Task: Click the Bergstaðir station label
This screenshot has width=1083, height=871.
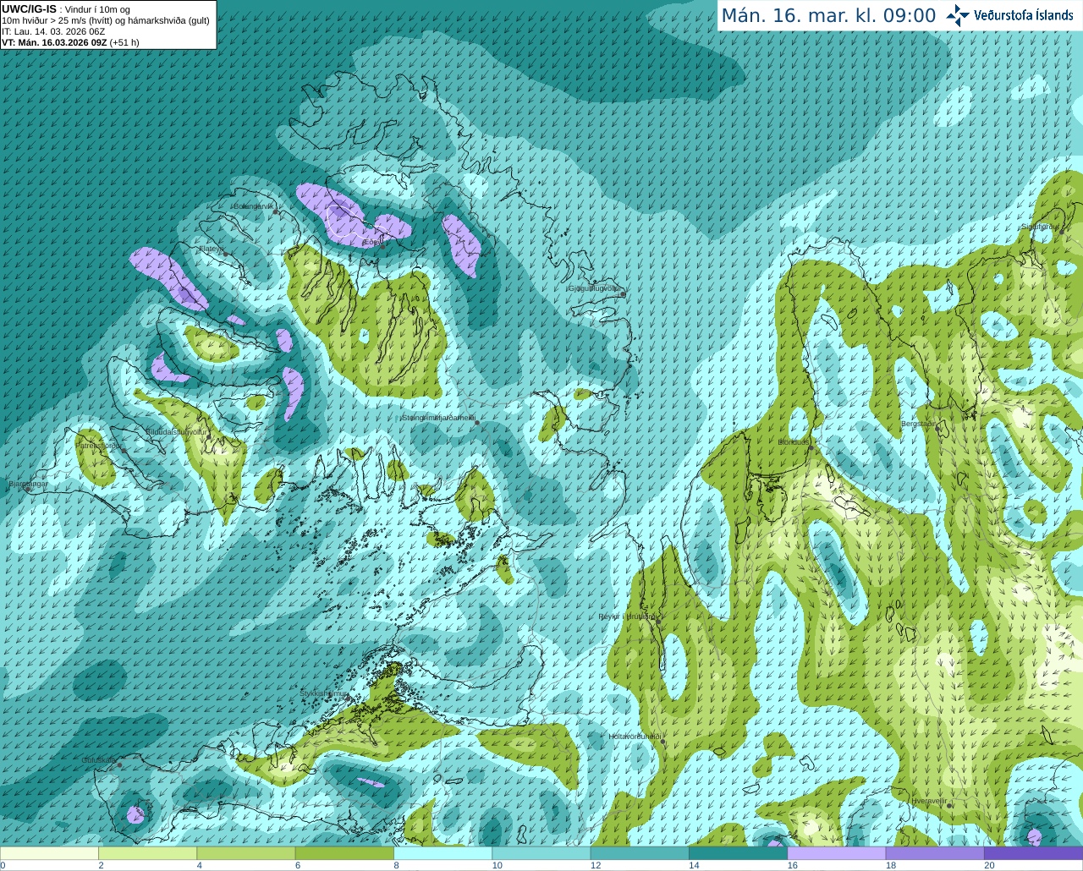Action: (x=919, y=424)
